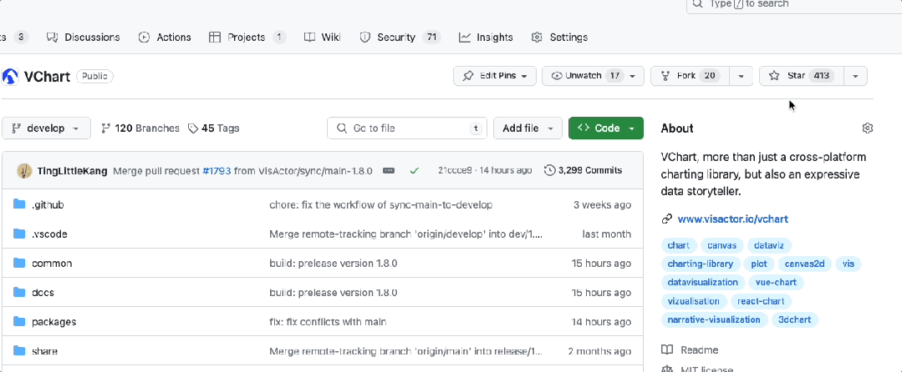Image resolution: width=902 pixels, height=372 pixels.
Task: Select the narrative-visualization topic tag
Action: [x=714, y=319]
